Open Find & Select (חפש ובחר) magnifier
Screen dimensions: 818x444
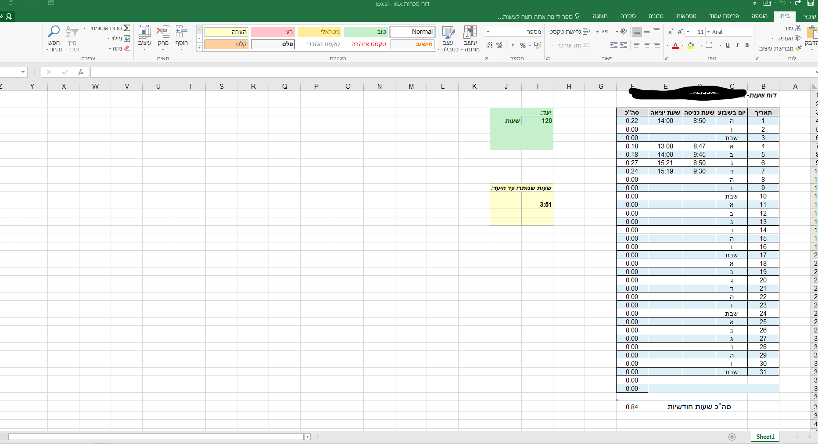[x=54, y=39]
